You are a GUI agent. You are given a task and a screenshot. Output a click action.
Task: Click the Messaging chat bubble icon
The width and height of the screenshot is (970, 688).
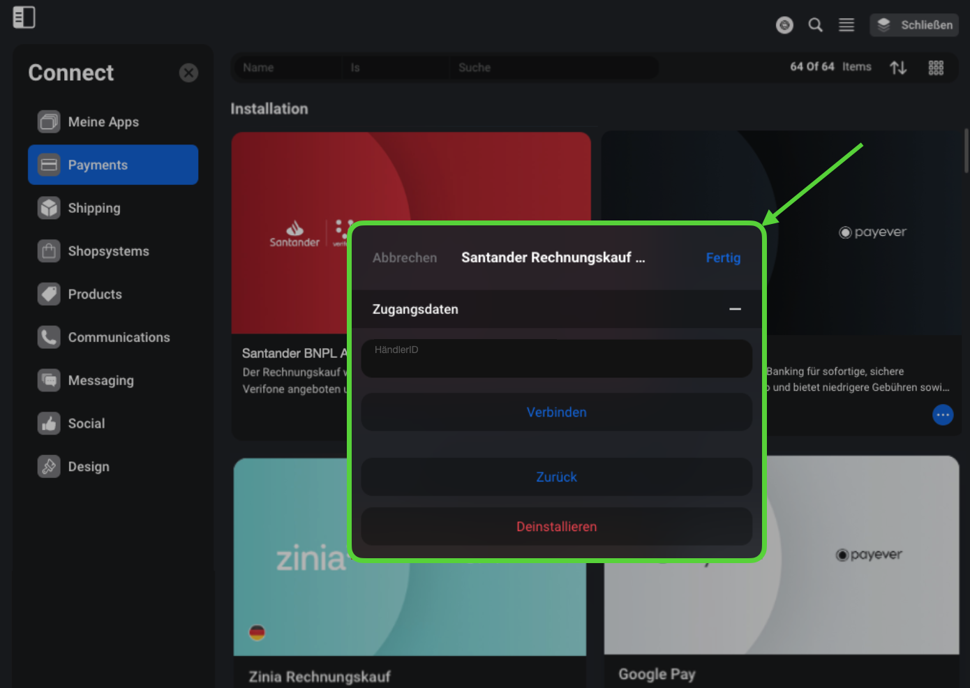(x=49, y=380)
